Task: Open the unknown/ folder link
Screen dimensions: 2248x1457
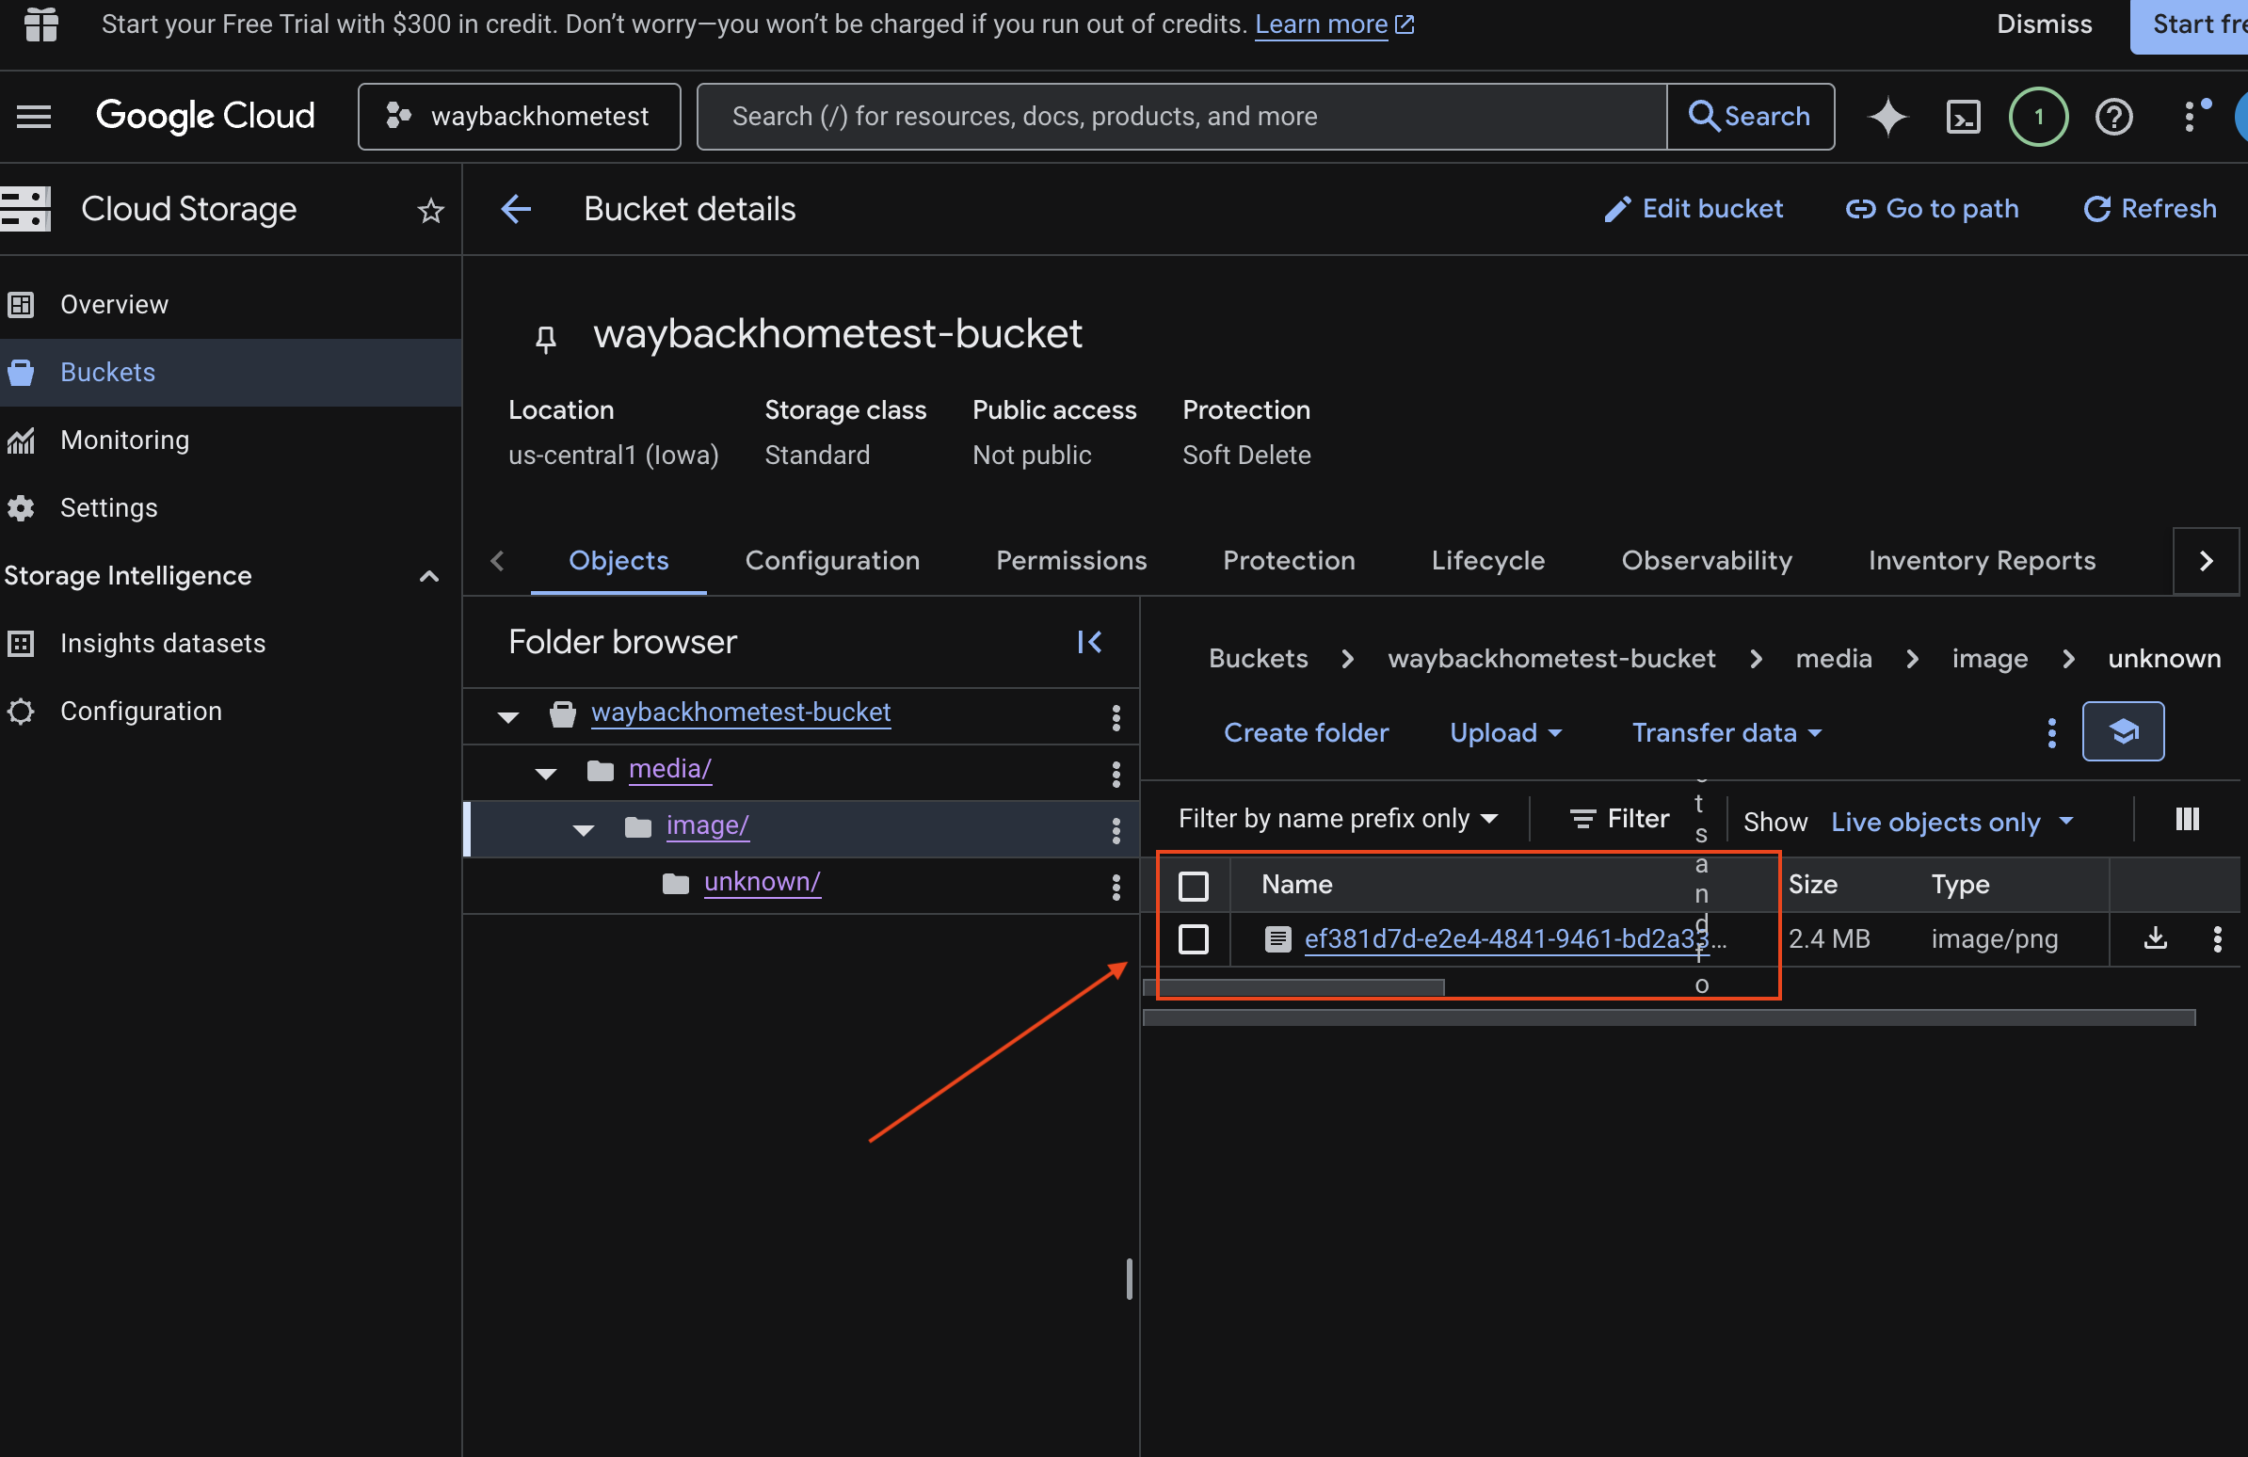Action: (762, 881)
